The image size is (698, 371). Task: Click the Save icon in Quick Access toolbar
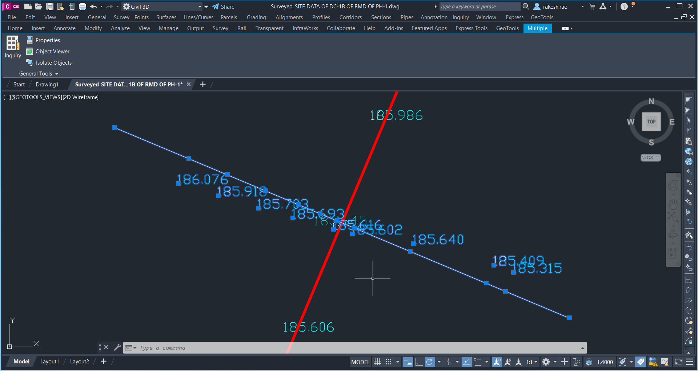point(49,6)
